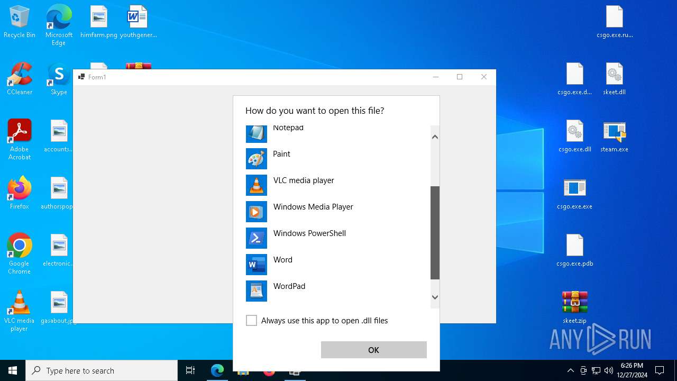Select steam.exe desktop file
Image resolution: width=677 pixels, height=381 pixels.
(615, 137)
